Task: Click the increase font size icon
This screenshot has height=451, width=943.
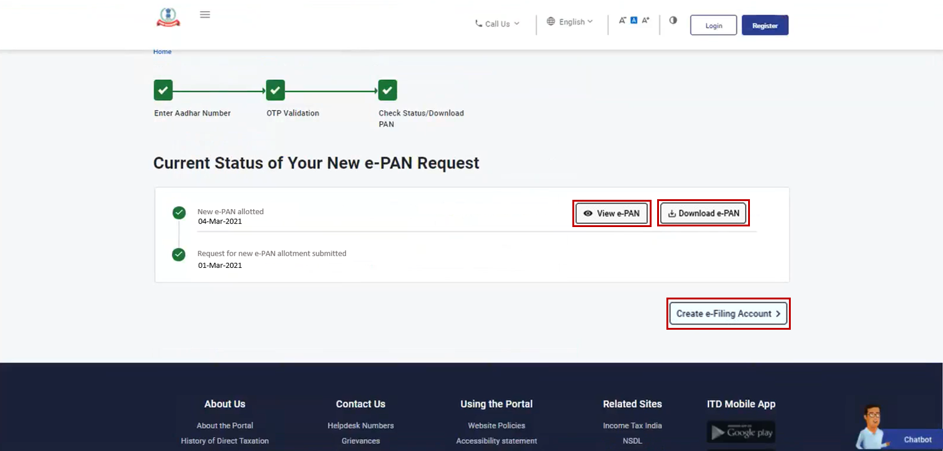Action: tap(645, 20)
